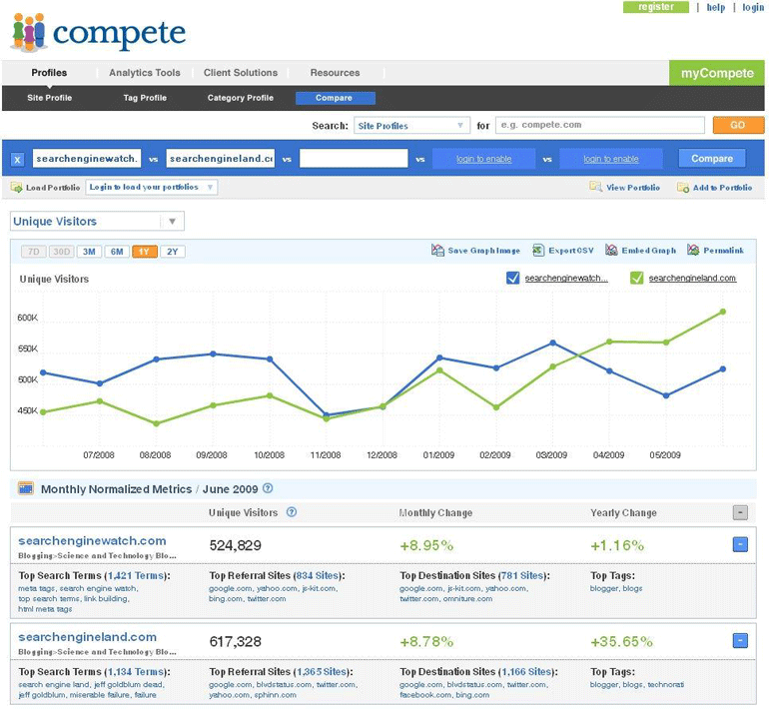Click the second login to enable link
This screenshot has height=709, width=769.
point(611,159)
